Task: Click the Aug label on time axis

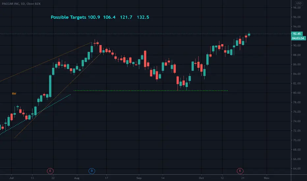Action: 77,178
